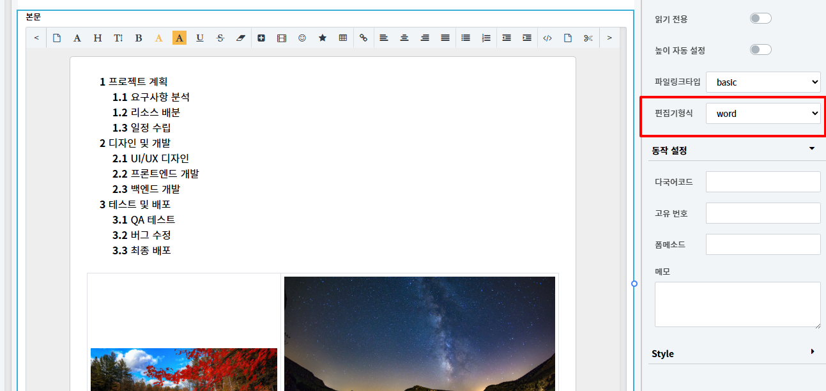Image resolution: width=826 pixels, height=391 pixels.
Task: Click the text '2.3 백엔드 개발'
Action: [146, 189]
